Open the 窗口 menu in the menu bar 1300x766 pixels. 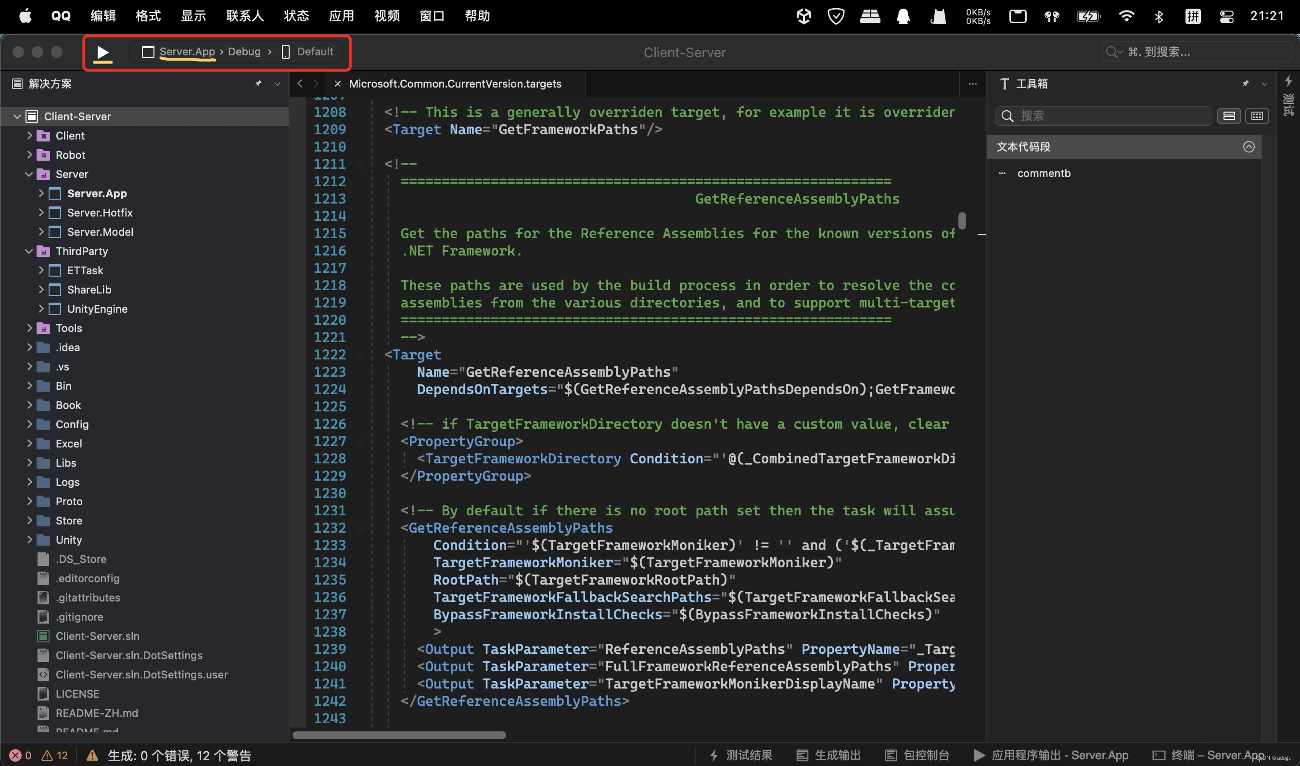[x=432, y=15]
